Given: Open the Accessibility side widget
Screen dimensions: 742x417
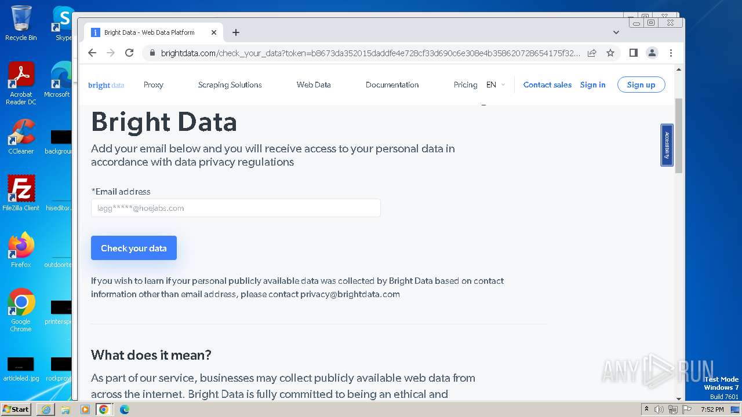Looking at the screenshot, I should 667,145.
